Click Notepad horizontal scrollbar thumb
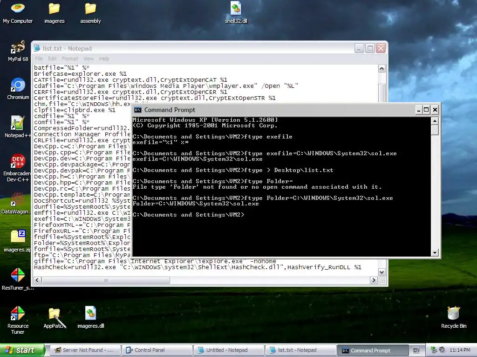The image size is (477, 357). [106, 280]
